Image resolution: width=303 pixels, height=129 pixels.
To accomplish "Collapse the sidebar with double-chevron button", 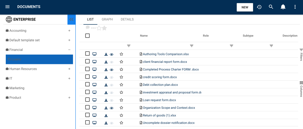I will [72, 19].
